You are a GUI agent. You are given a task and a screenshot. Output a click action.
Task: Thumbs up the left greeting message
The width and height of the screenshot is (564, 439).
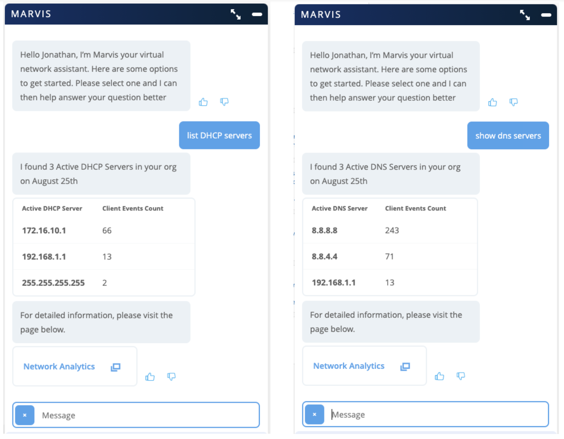pos(203,102)
